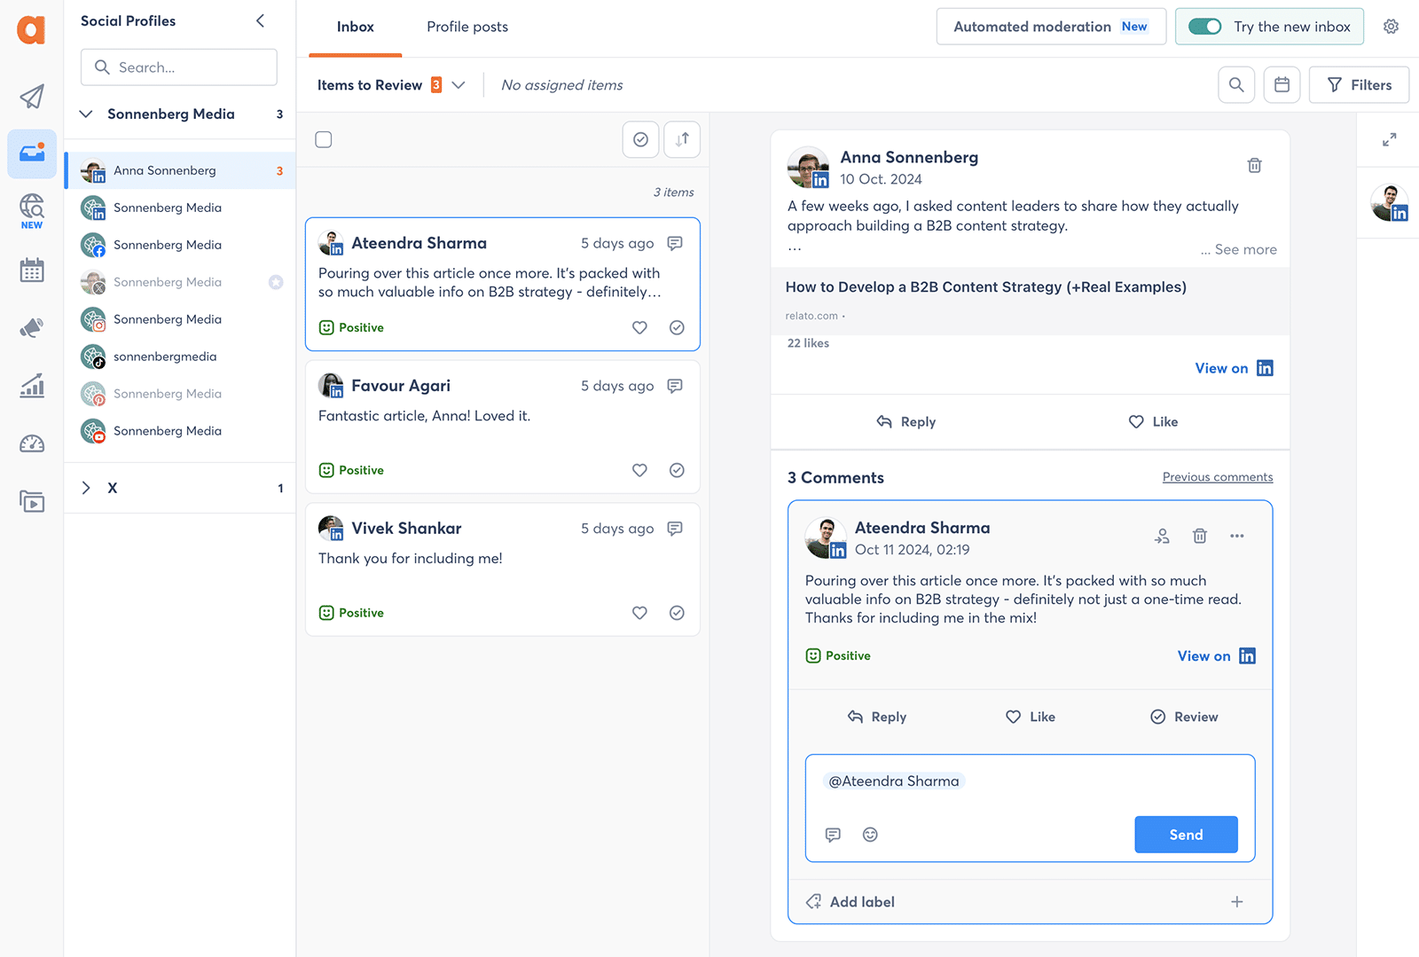Open View on LinkedIn for the post

click(1234, 368)
